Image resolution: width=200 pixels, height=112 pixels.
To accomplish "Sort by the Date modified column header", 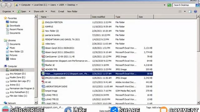I will [x=103, y=17].
